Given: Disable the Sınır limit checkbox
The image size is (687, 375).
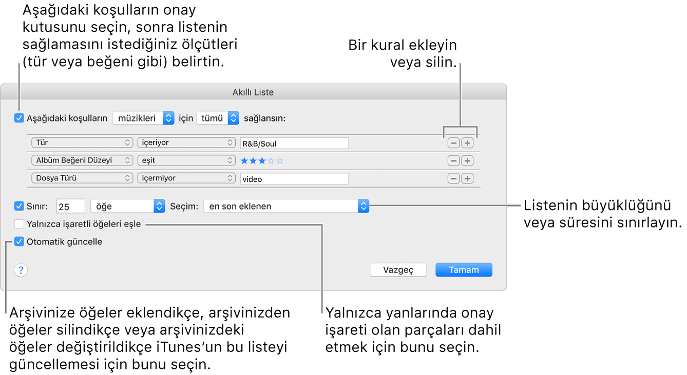Looking at the screenshot, I should 20,206.
